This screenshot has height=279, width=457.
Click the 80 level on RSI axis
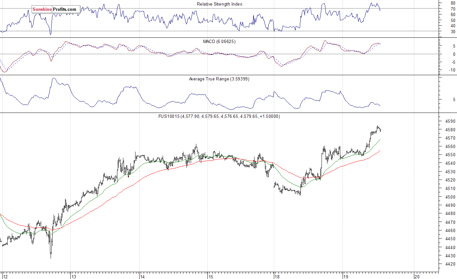(453, 3)
